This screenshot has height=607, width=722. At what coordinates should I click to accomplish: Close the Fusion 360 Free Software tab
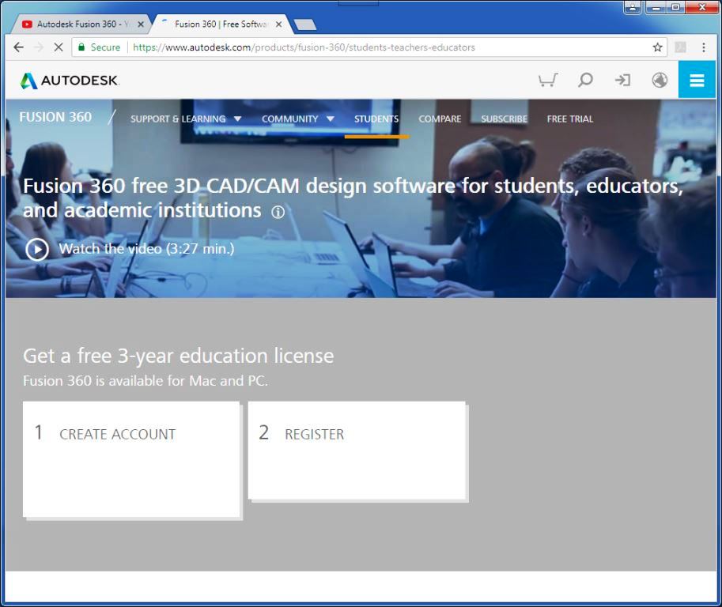(278, 25)
